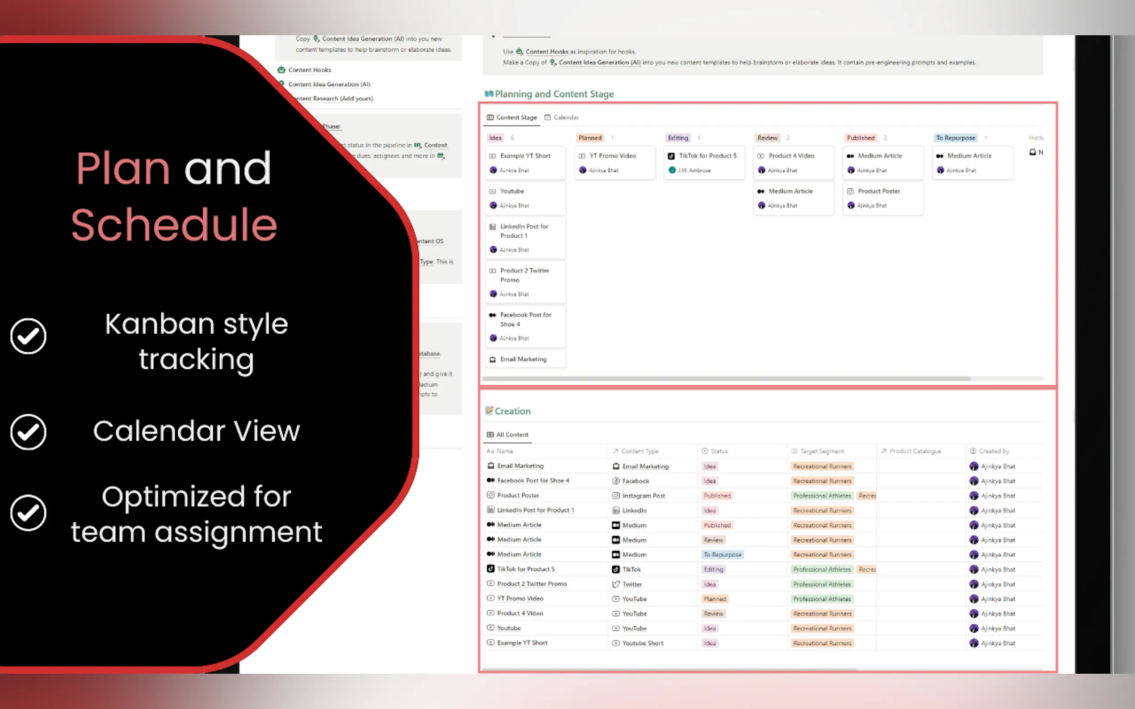Click the J.W. Ambrose avatar on the TikTok card
The image size is (1135, 709).
[672, 170]
